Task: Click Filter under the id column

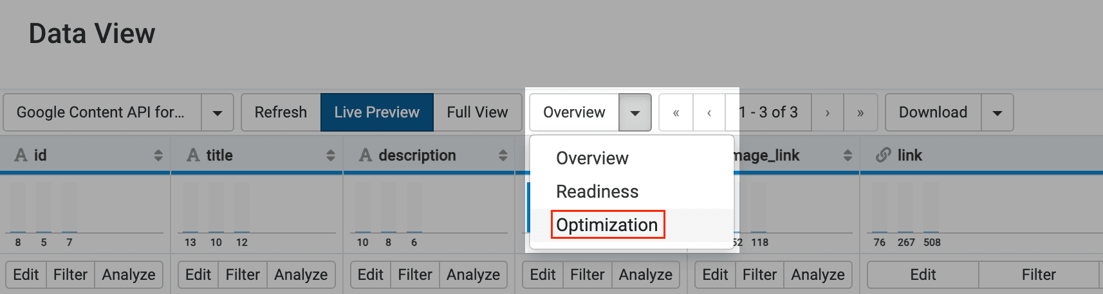Action: [x=70, y=275]
